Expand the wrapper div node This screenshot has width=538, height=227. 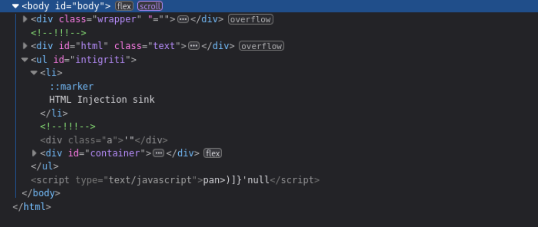[24, 19]
